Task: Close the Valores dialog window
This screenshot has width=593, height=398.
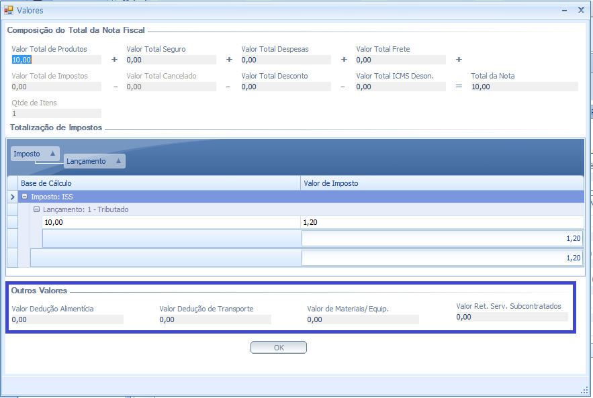Action: [580, 10]
